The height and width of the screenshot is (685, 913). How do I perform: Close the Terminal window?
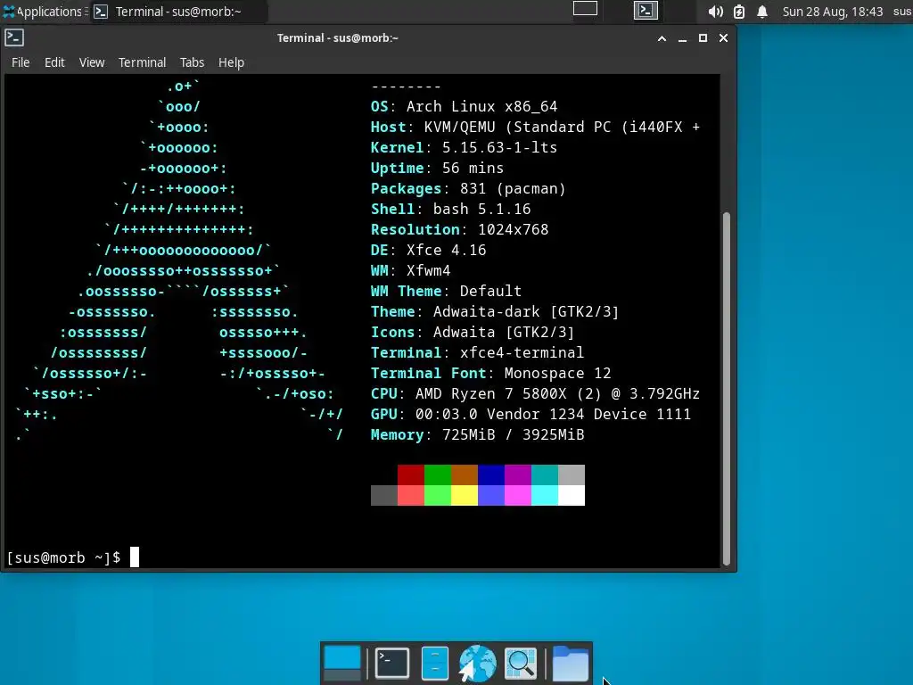[723, 38]
